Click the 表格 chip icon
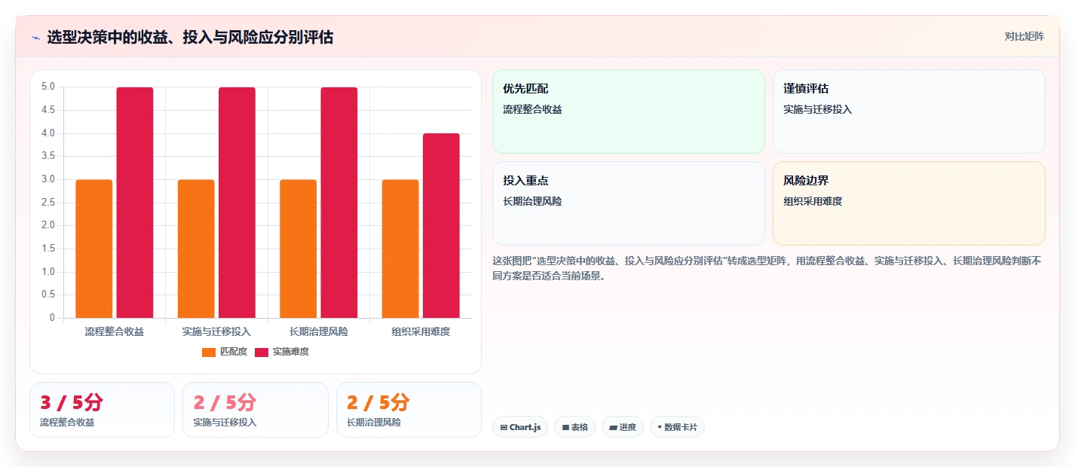Image resolution: width=1075 pixels, height=467 pixels. point(565,427)
